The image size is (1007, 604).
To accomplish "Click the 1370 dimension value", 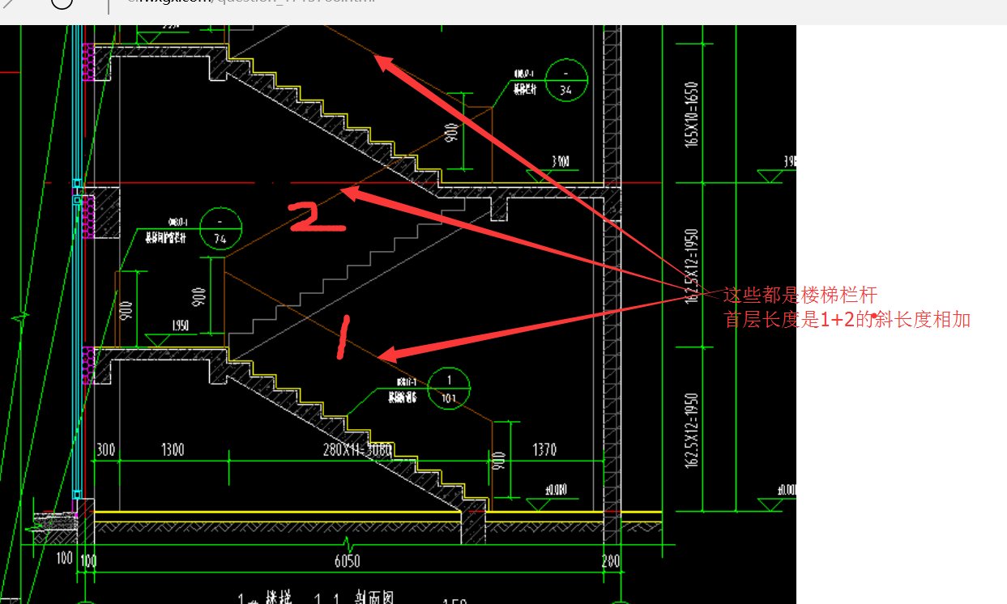I will [x=544, y=449].
